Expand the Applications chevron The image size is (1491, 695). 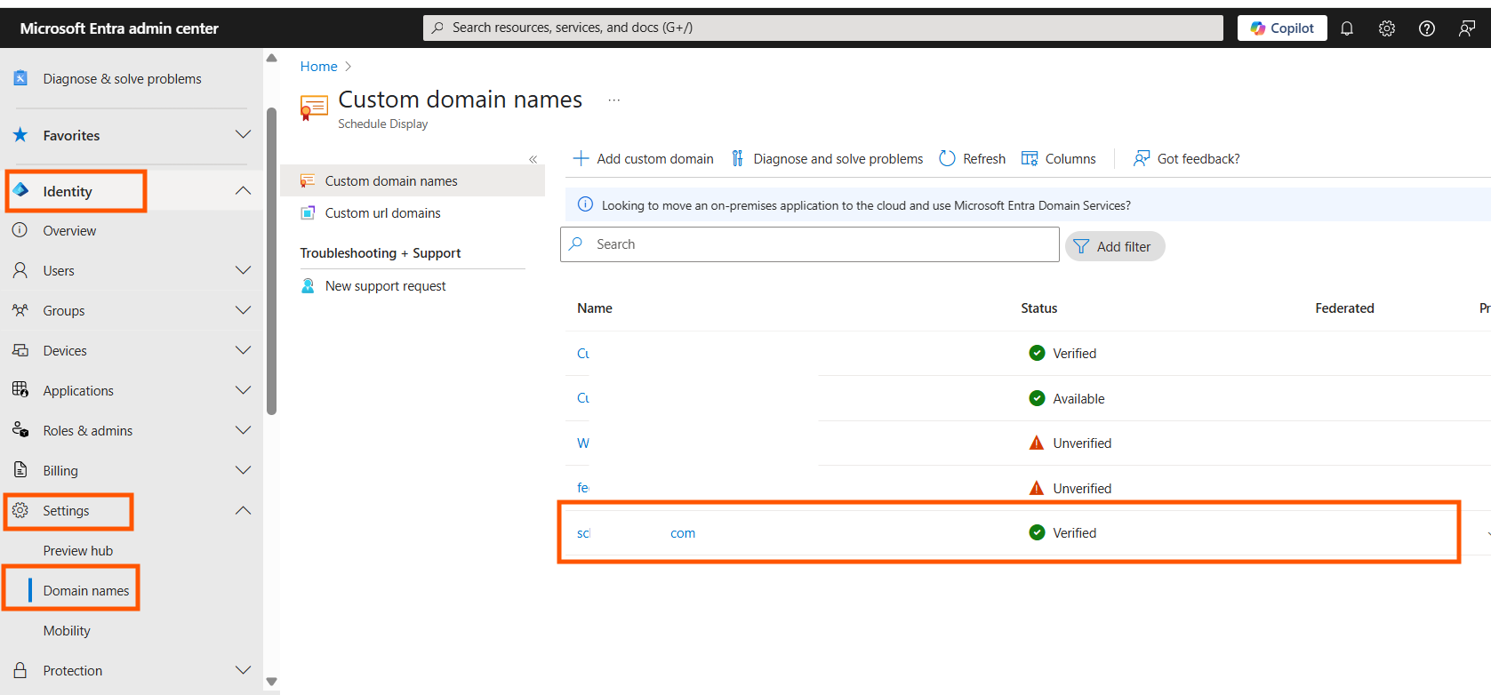click(x=243, y=390)
